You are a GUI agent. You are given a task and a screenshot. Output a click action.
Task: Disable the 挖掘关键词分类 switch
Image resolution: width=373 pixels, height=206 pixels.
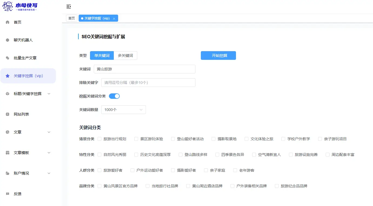click(x=114, y=96)
